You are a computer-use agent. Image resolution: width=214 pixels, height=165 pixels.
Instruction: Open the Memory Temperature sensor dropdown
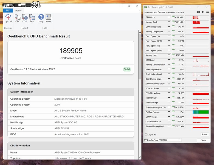click(169, 31)
